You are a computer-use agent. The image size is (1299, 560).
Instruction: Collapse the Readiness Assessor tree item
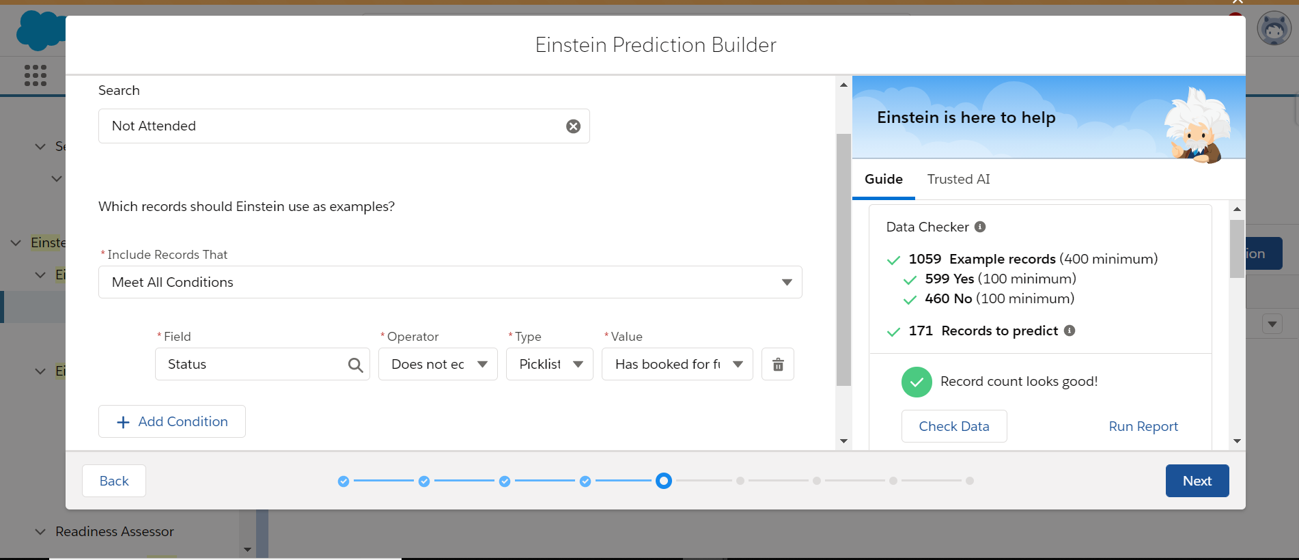tap(40, 531)
